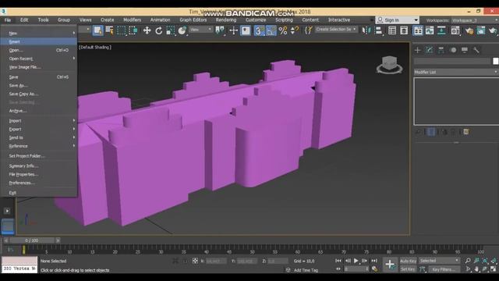499x281 pixels.
Task: Choose Reset in the File menu
Action: [x=38, y=41]
